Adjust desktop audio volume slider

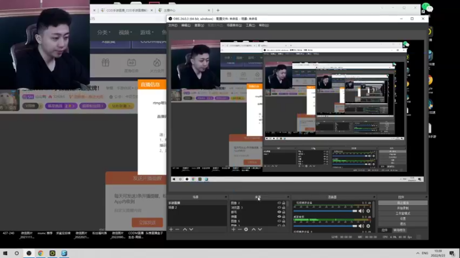click(325, 226)
